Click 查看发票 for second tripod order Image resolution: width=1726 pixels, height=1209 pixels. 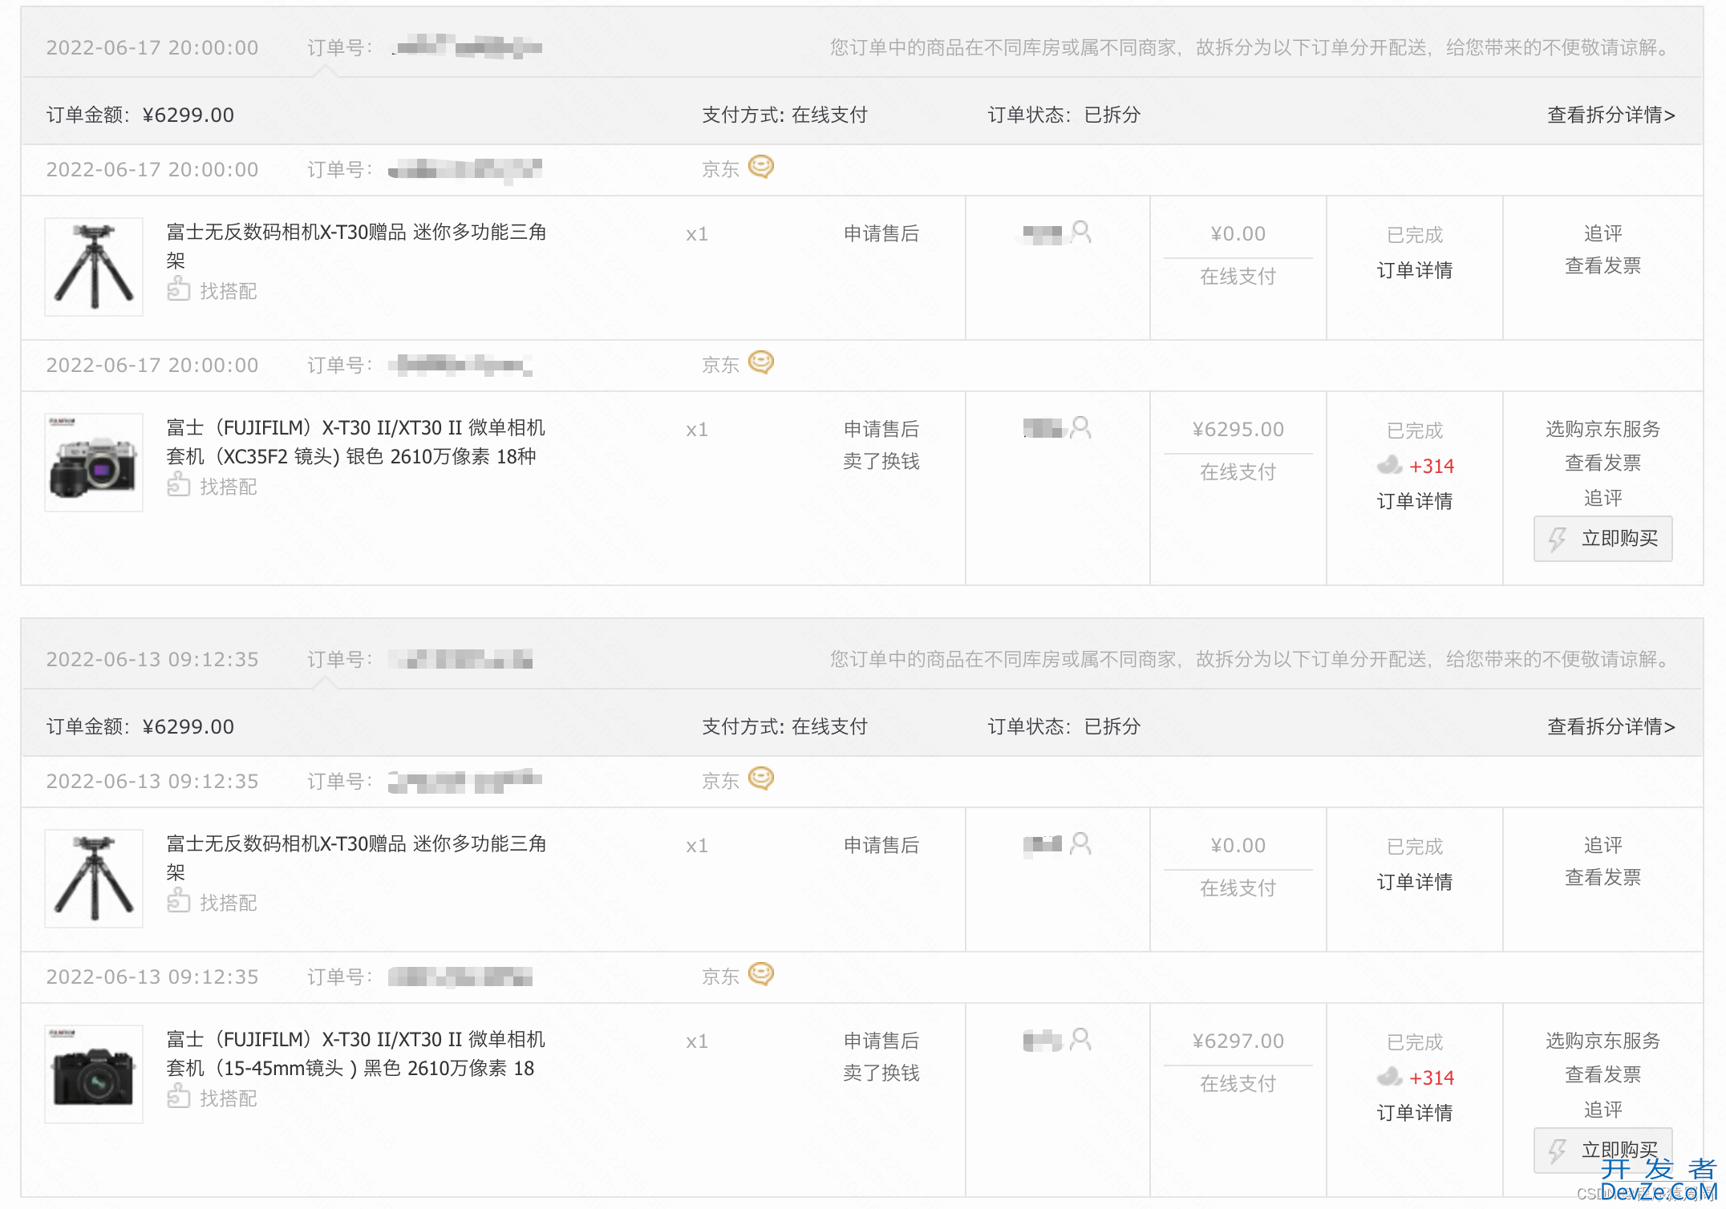(x=1602, y=877)
